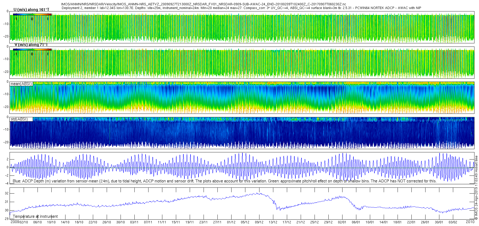Screen dimensions: 479x226
Task: Click the 30/10 date tick label
Action: click(121, 222)
